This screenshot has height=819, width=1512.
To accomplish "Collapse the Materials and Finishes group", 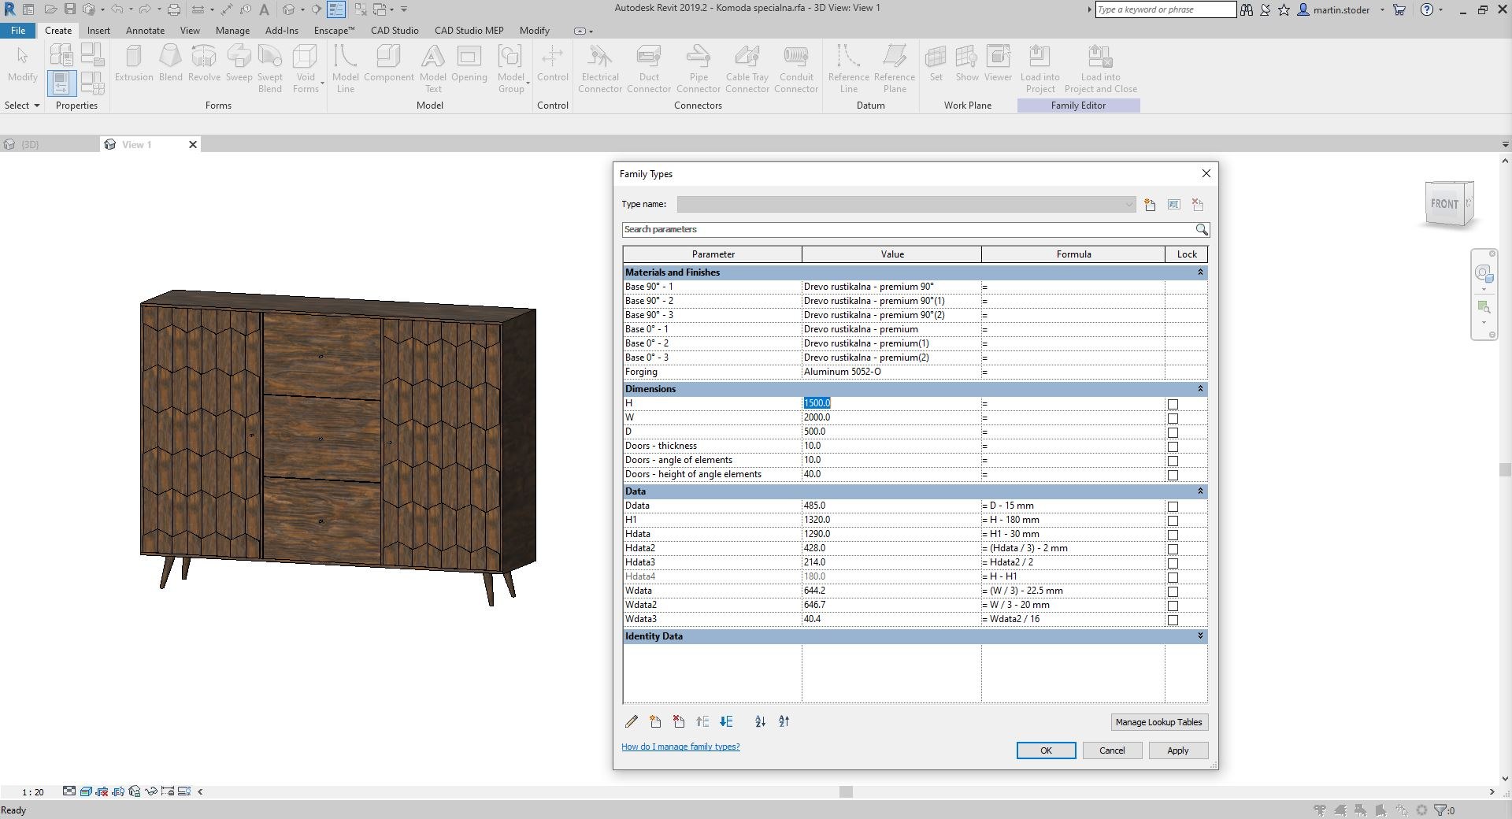I will [x=1200, y=272].
